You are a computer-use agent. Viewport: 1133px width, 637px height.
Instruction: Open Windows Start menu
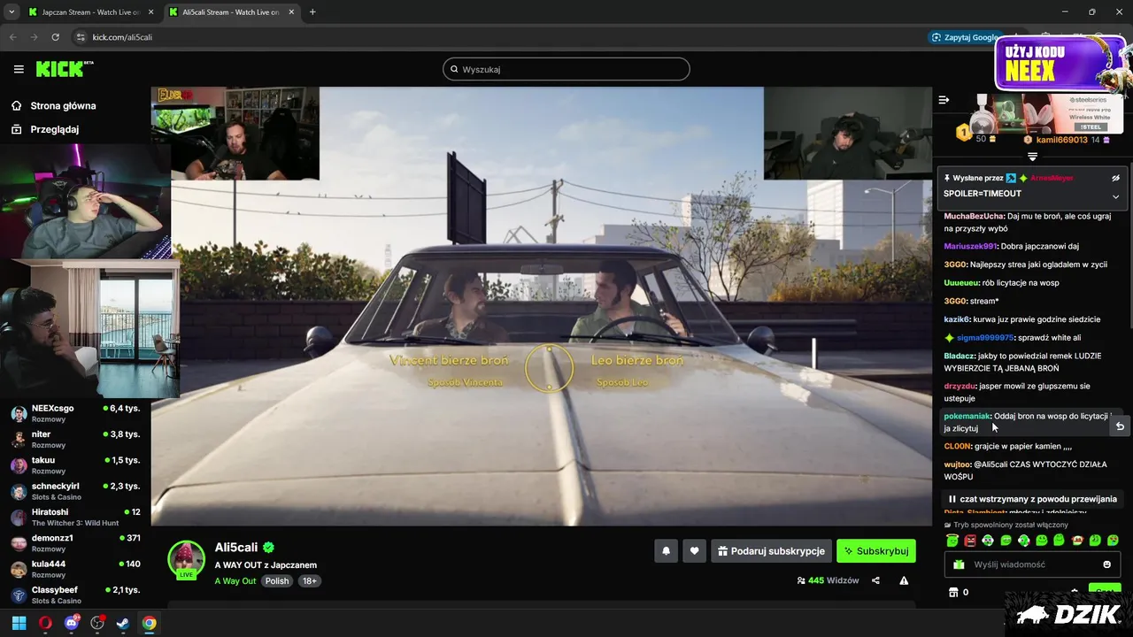click(x=19, y=623)
